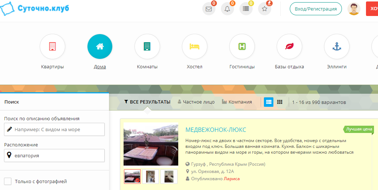Click the Дома label

(100, 67)
